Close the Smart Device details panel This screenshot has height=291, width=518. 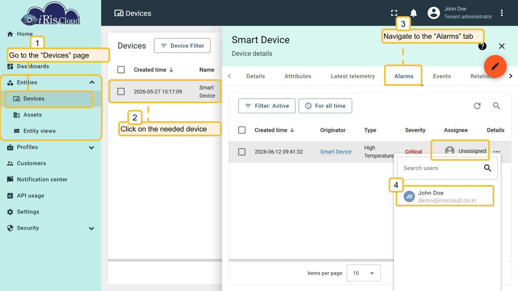click(502, 46)
